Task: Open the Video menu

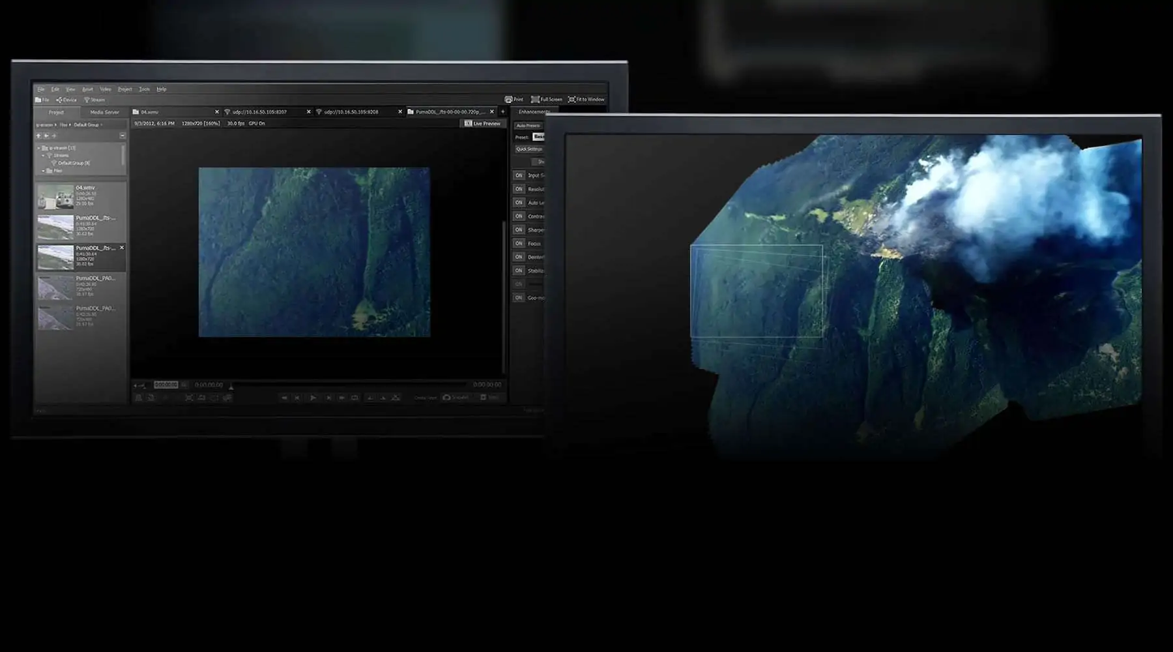Action: pyautogui.click(x=106, y=89)
